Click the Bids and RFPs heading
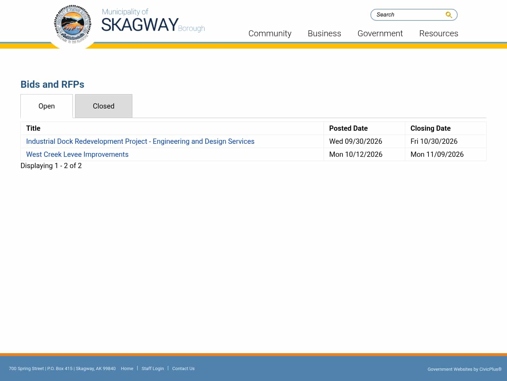The image size is (507, 381). [52, 85]
